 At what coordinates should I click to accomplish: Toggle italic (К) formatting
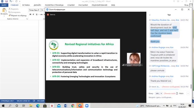(x=33, y=14)
